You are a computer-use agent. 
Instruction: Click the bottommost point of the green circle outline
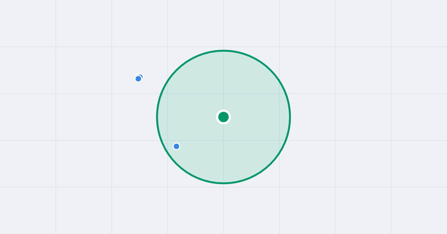[223, 183]
